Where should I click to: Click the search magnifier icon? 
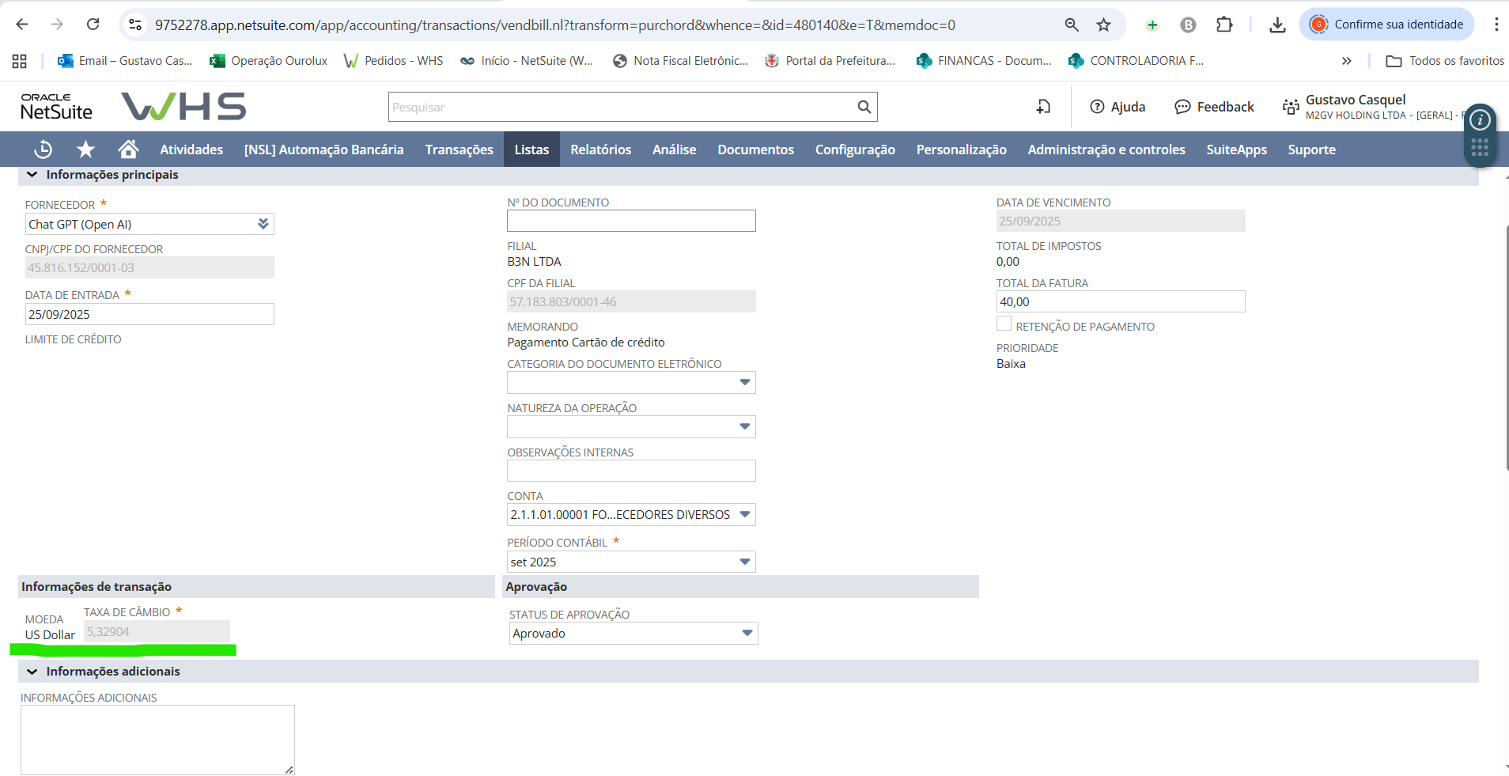pos(864,107)
